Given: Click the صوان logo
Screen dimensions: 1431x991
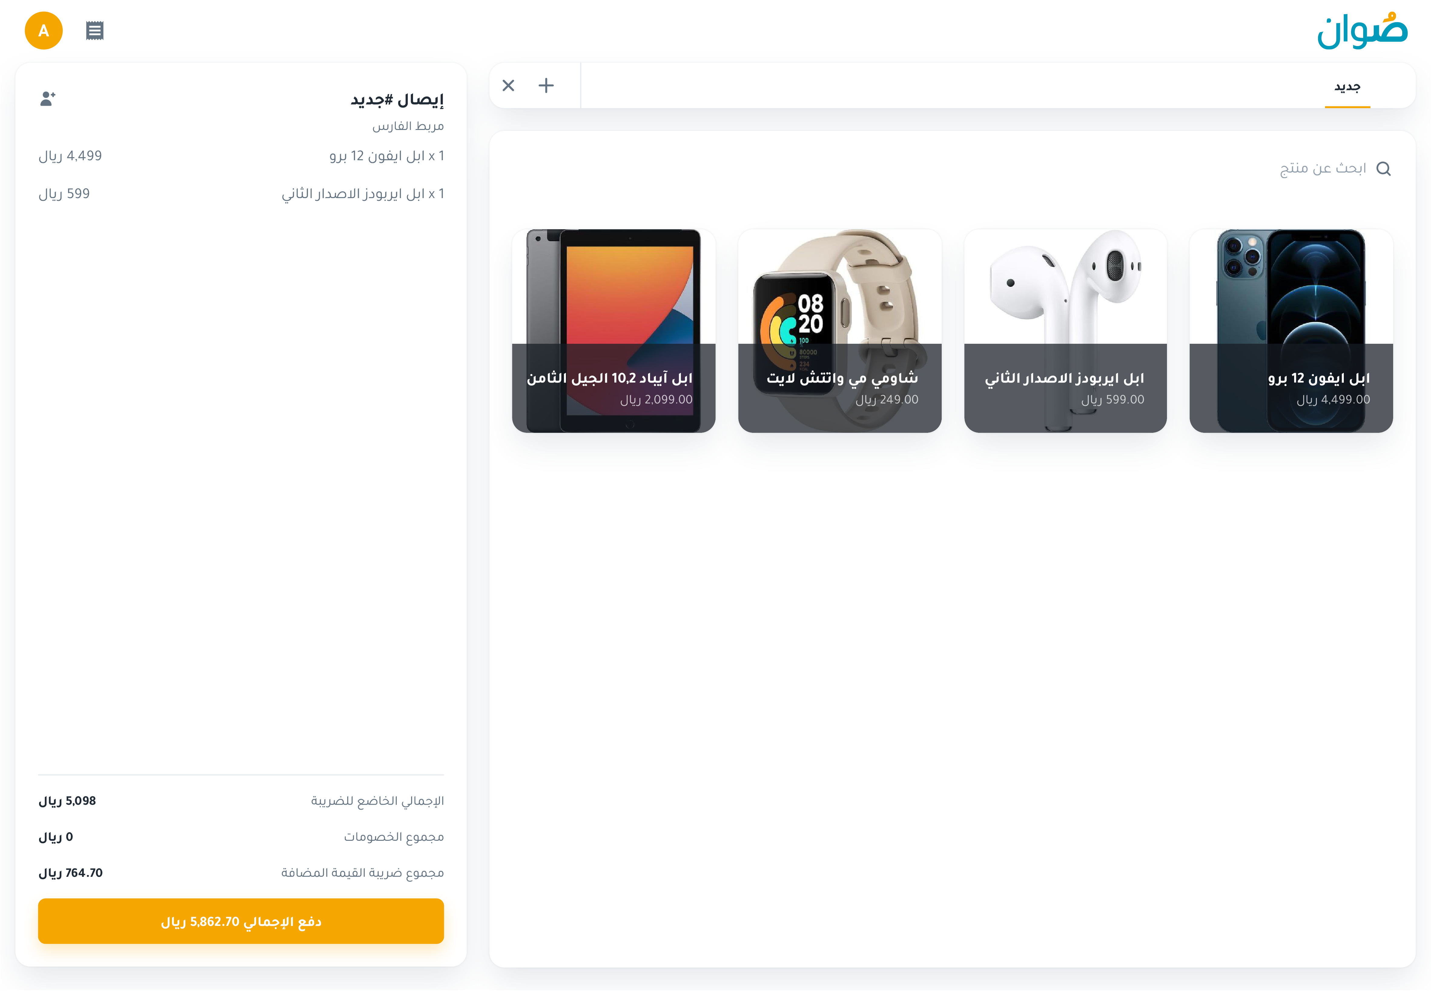Looking at the screenshot, I should [1362, 30].
